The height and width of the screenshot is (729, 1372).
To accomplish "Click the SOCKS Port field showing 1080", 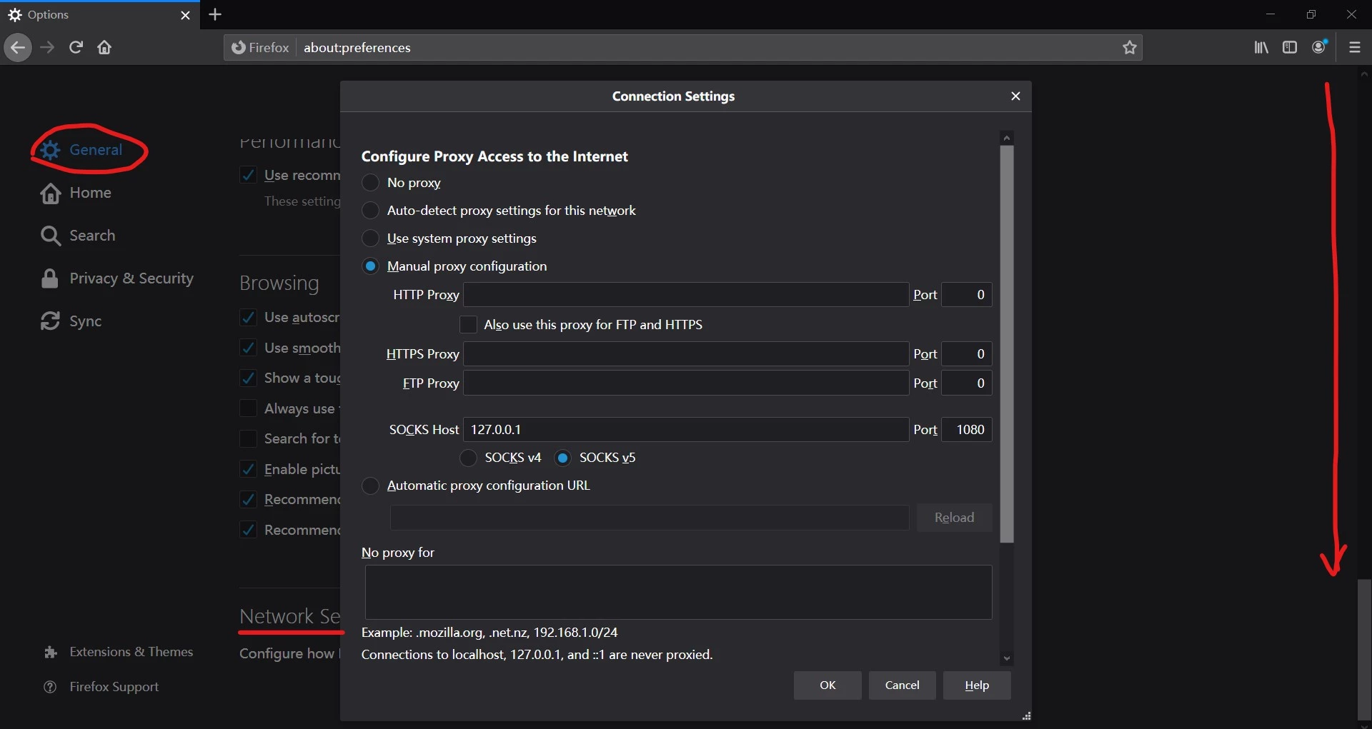I will pos(966,430).
